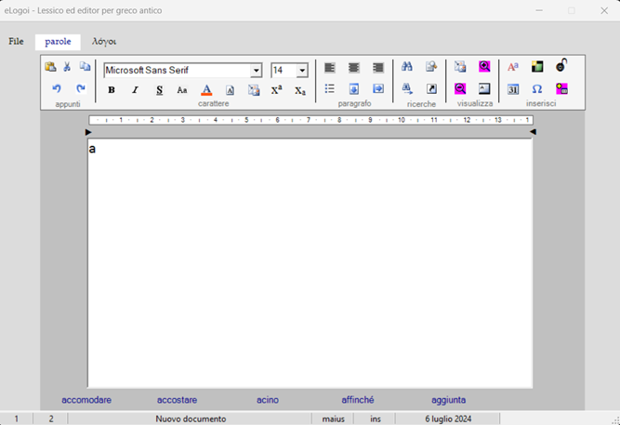The image size is (620, 425).
Task: Insert special symbol with Omega icon
Action: click(537, 89)
